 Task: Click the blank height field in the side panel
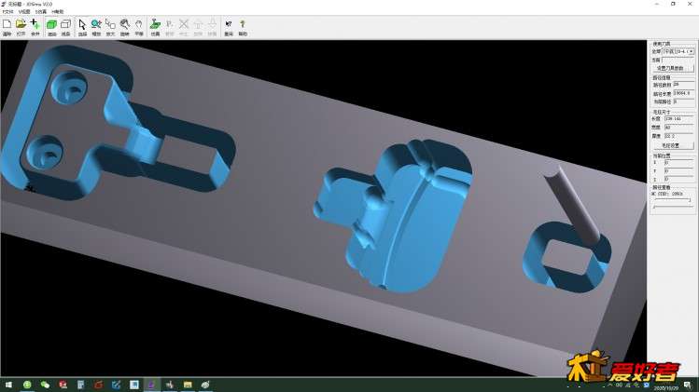[679, 136]
